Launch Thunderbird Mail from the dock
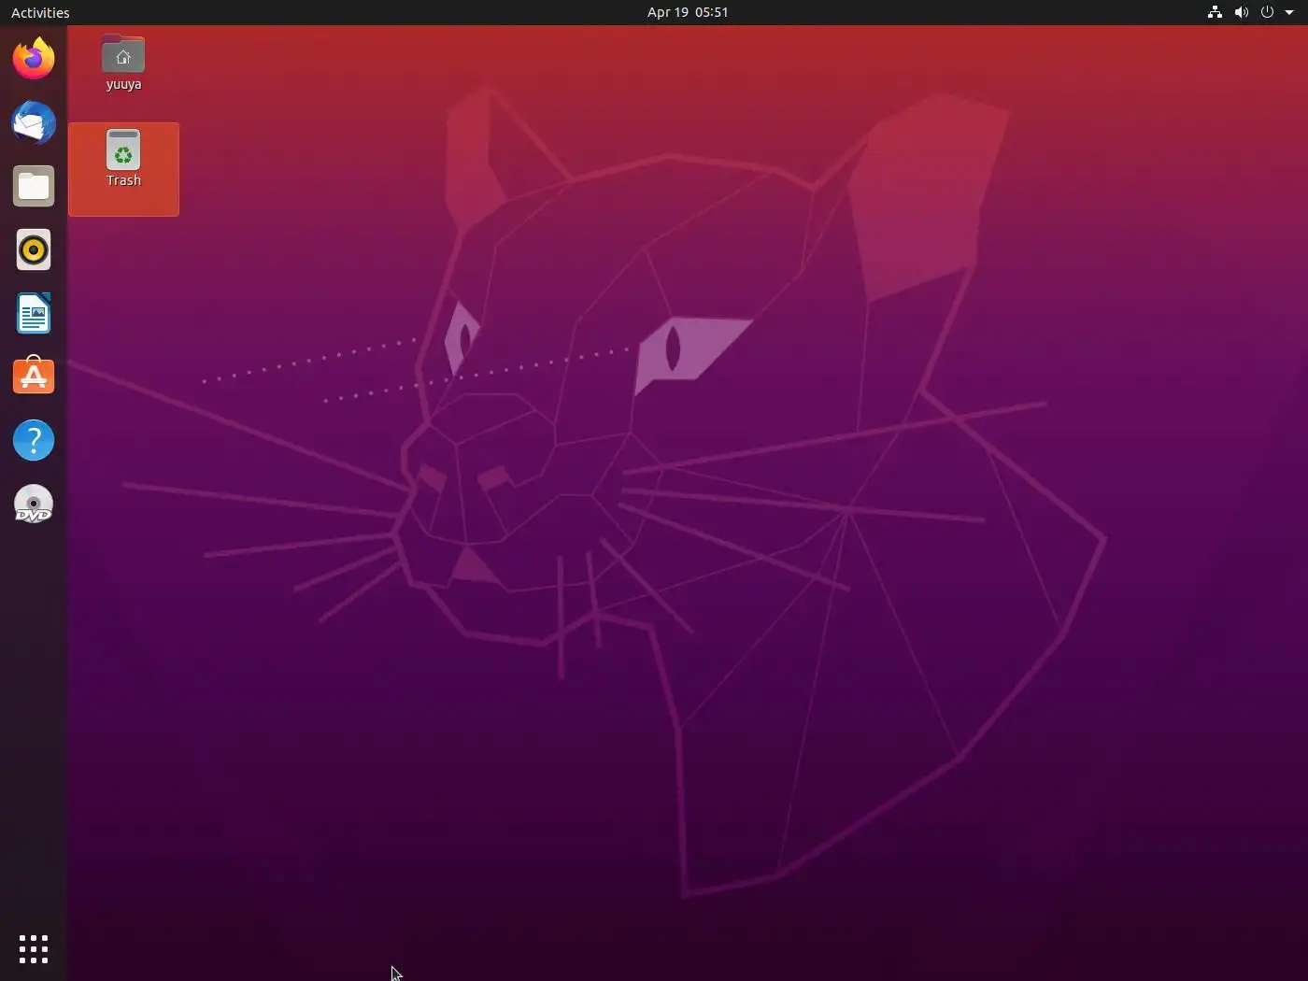Screen dimensions: 1308x981 point(34,122)
